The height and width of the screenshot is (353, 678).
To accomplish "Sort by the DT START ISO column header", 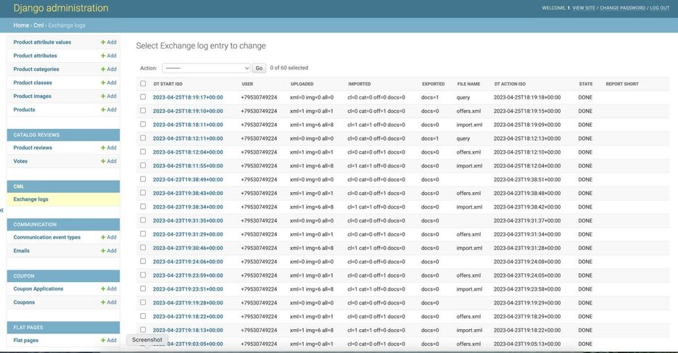I will point(168,84).
